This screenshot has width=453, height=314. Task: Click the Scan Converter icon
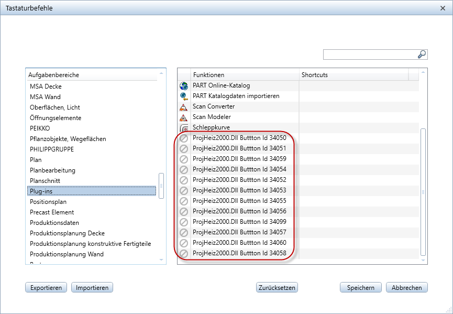click(x=184, y=107)
